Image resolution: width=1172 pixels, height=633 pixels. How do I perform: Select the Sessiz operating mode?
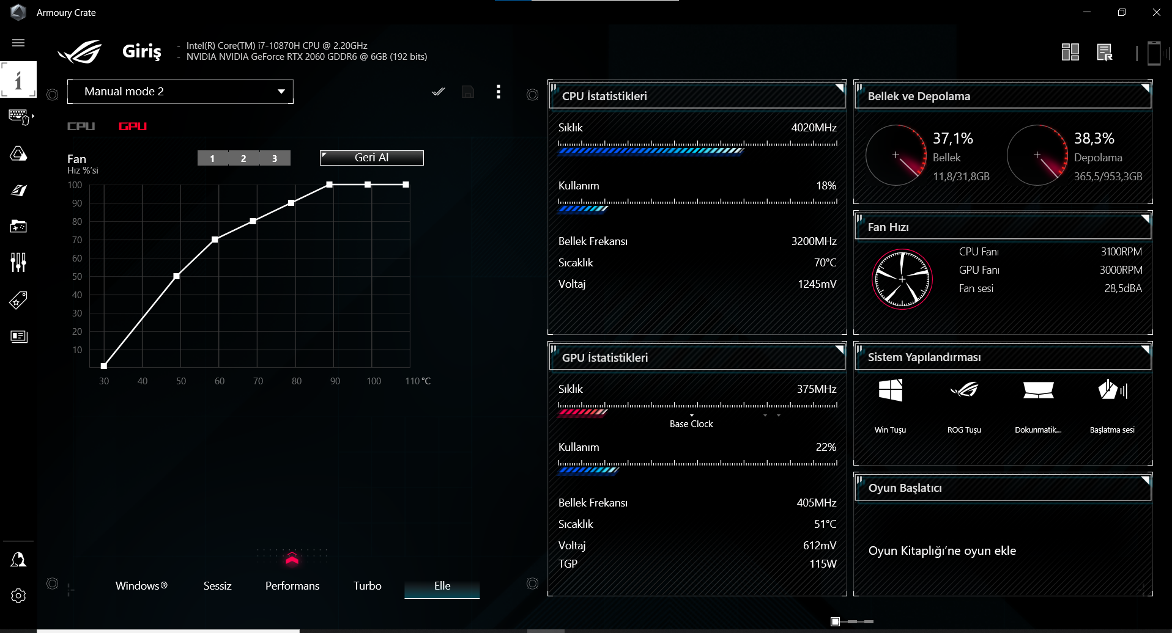[217, 586]
